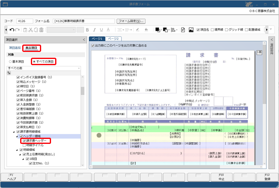Click the コード input field
279x188 pixels.
pyautogui.click(x=25, y=21)
